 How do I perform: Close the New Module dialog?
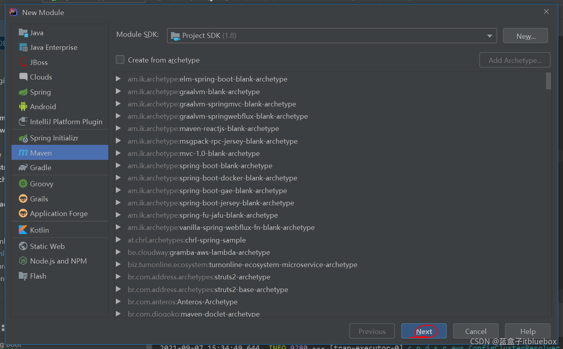point(546,11)
